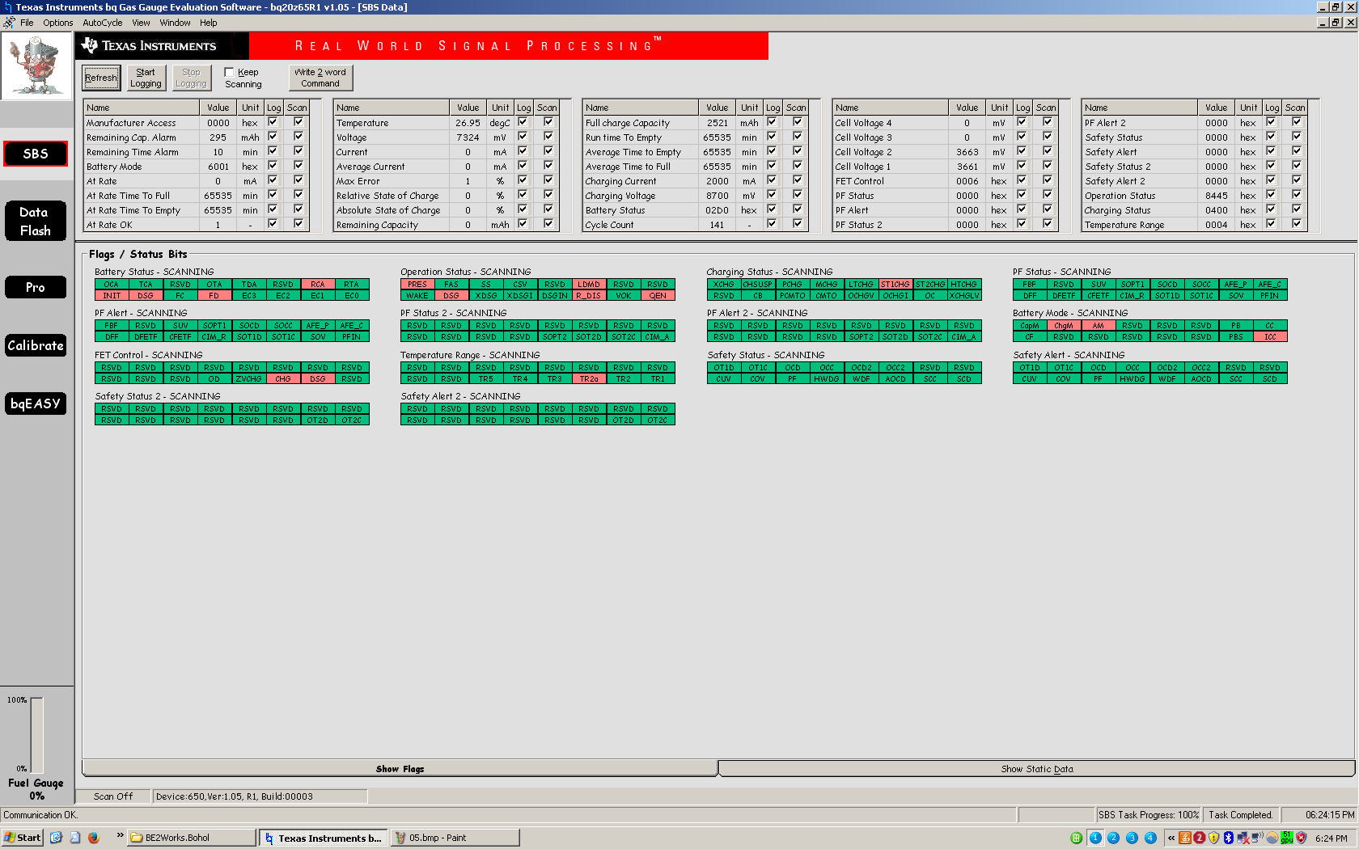Open the Options menu
The width and height of the screenshot is (1359, 849).
(58, 23)
